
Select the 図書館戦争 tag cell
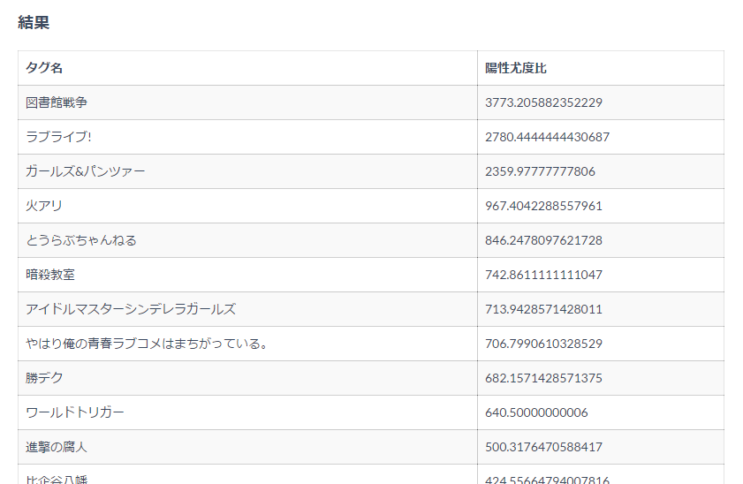pos(247,102)
